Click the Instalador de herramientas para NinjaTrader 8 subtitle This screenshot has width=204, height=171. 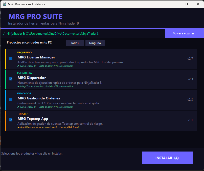point(43,24)
